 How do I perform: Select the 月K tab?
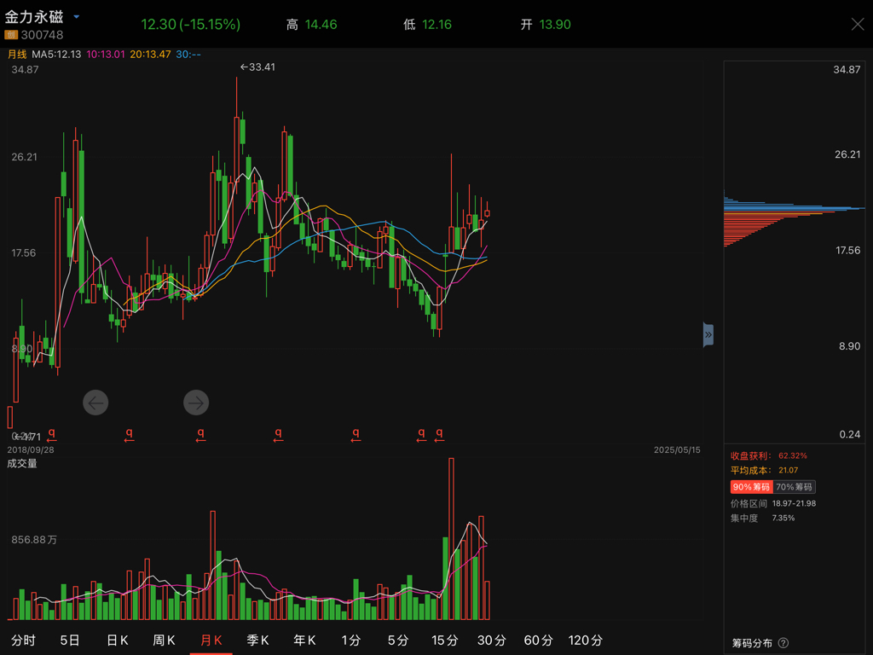coord(211,641)
